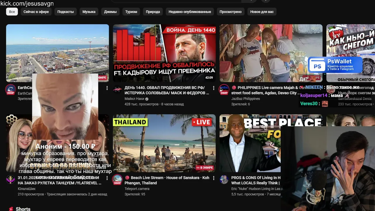Screen dimensions: 375x211
Task: Click the "428 тыс. просмотров" view count
Action: [141, 104]
